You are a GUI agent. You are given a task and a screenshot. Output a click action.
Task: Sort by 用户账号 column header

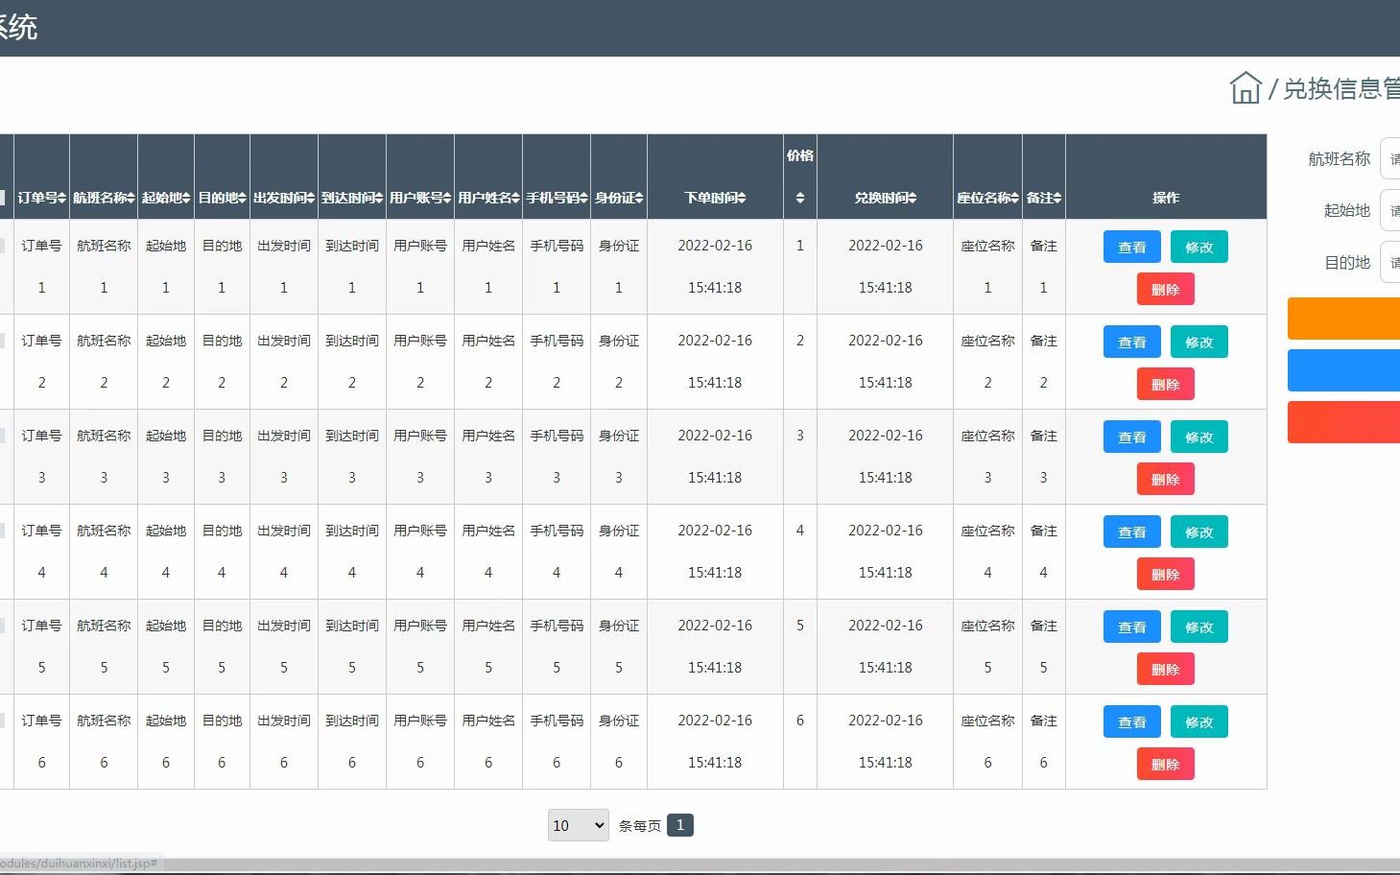tap(420, 198)
